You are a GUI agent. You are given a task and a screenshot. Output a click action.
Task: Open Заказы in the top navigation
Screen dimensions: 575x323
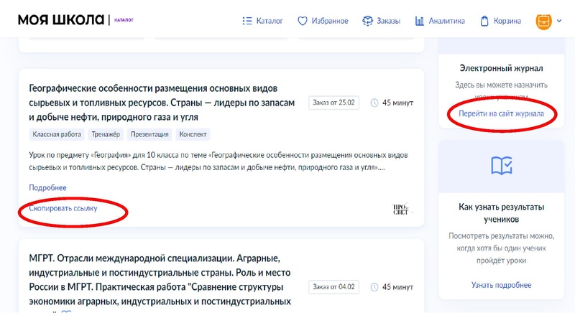point(388,21)
